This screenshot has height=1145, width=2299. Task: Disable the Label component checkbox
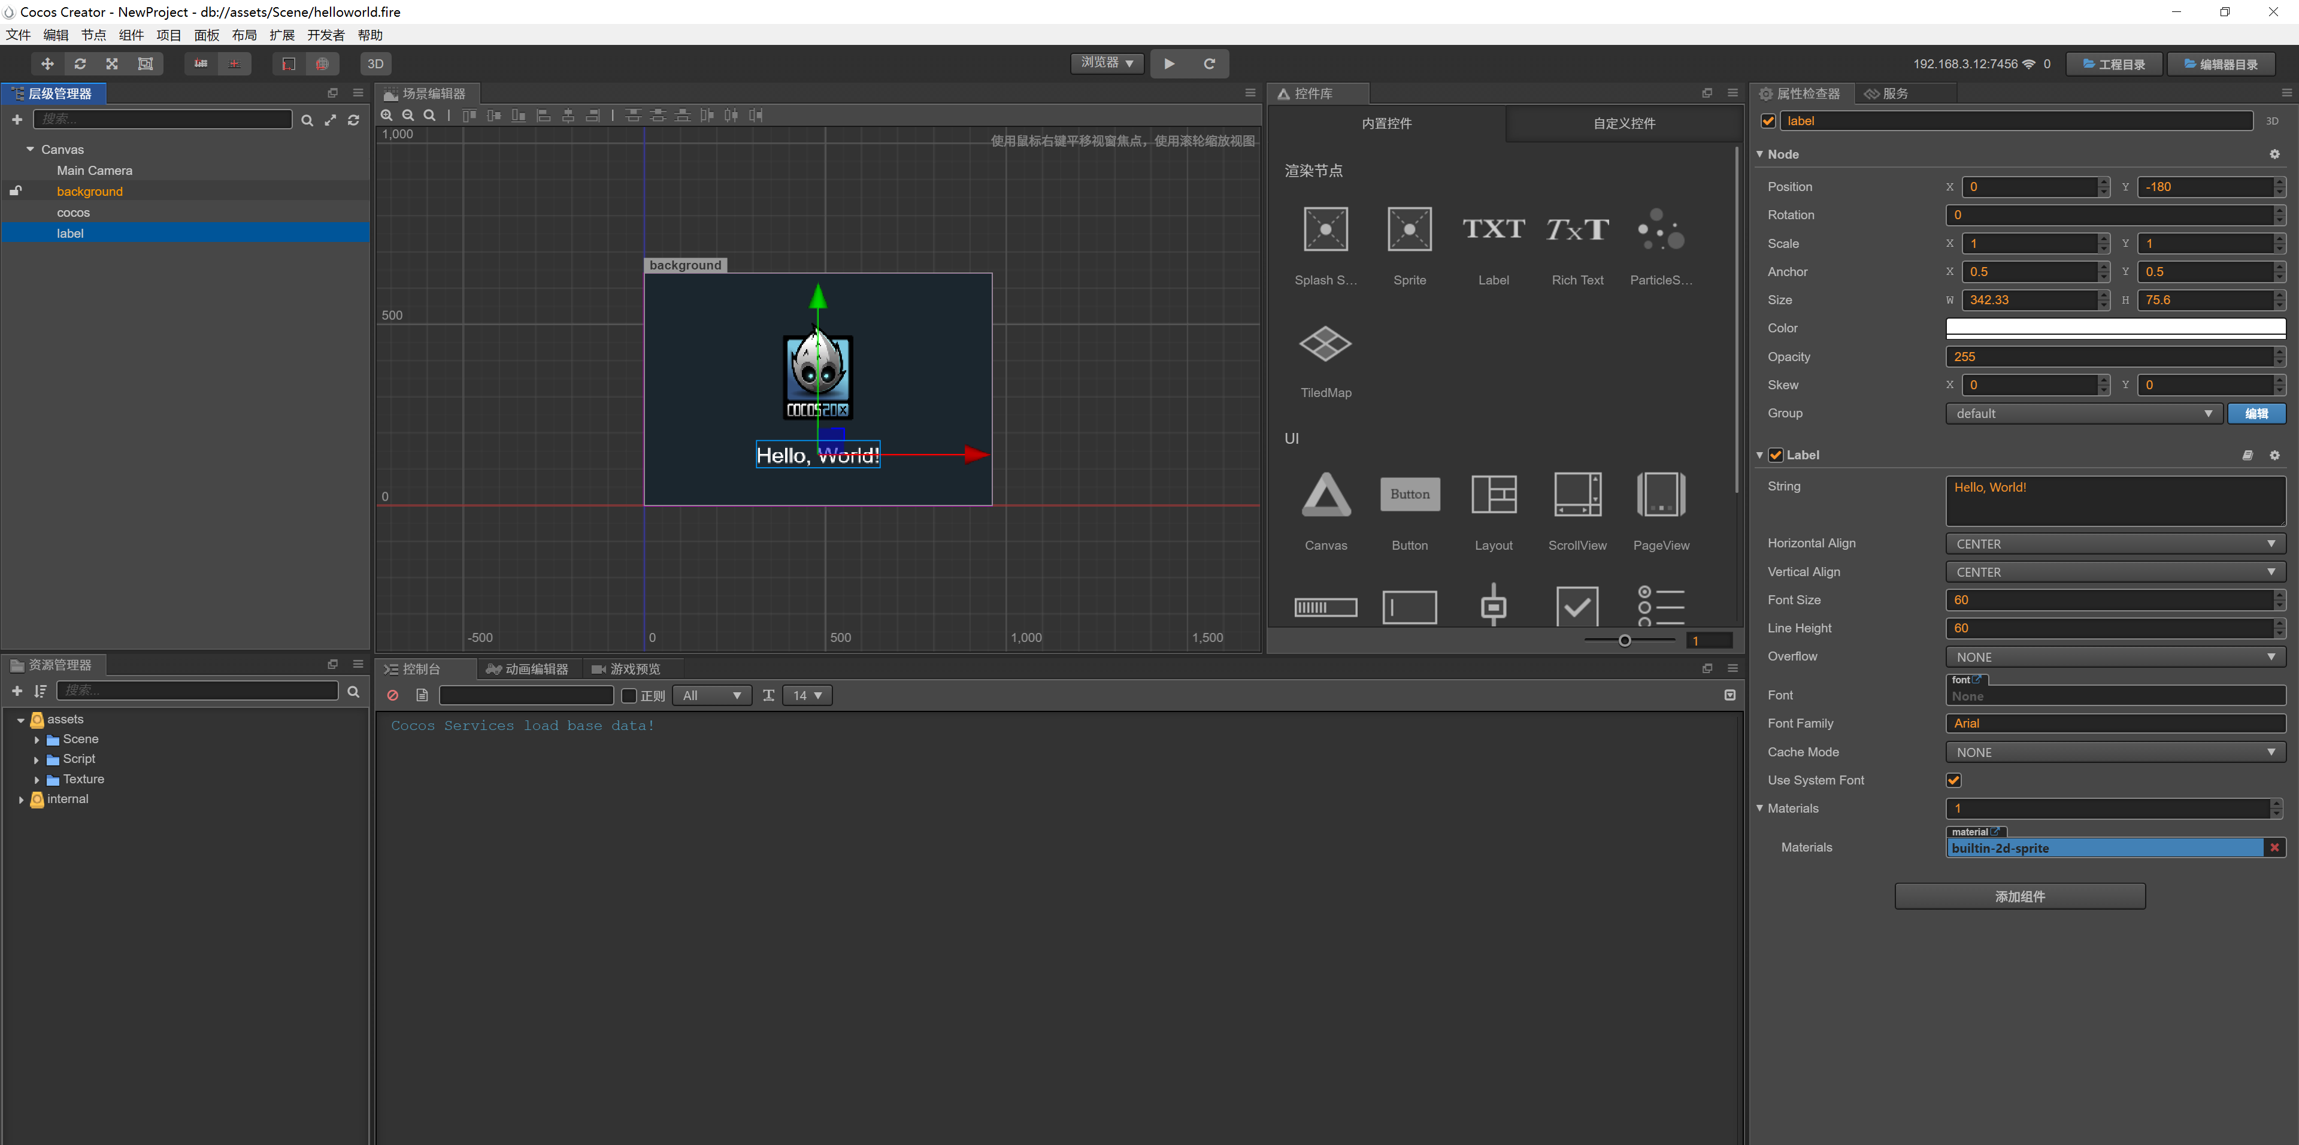(x=1776, y=455)
